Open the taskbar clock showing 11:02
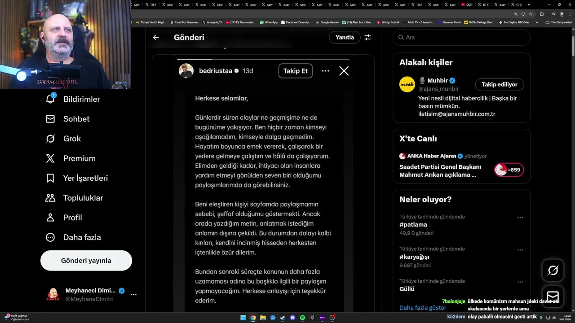Viewport: 575px width, 323px height. tap(565, 318)
